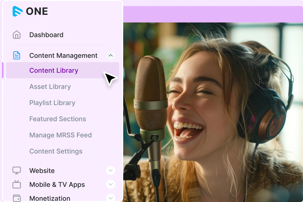Click the Content Management document icon
Viewport: 303px width, 202px height.
tap(17, 55)
